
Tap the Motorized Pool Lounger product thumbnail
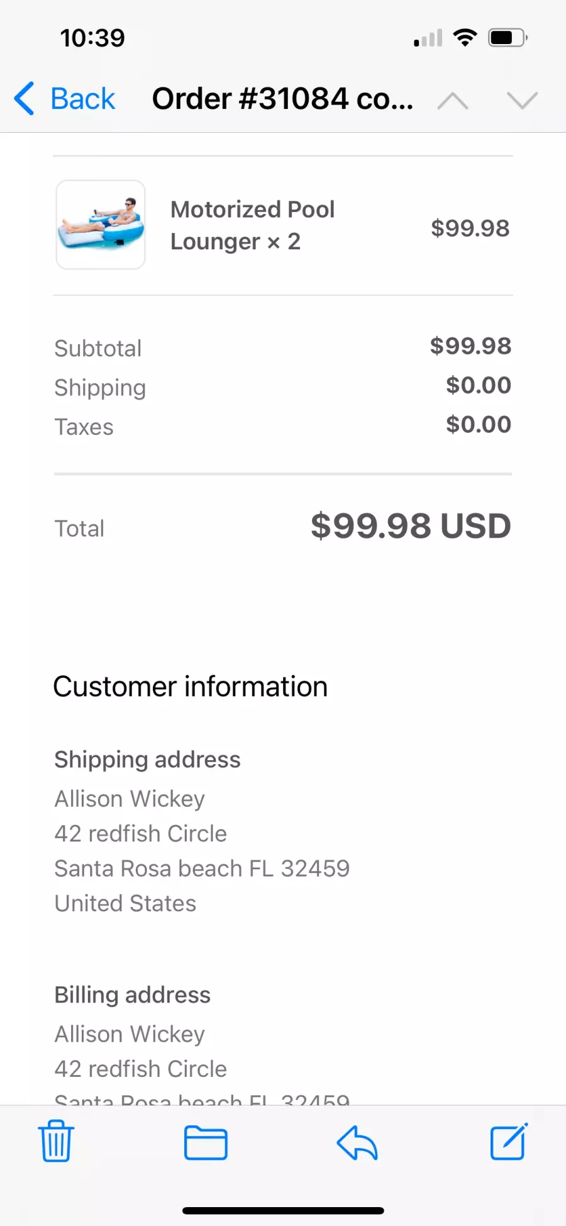101,225
